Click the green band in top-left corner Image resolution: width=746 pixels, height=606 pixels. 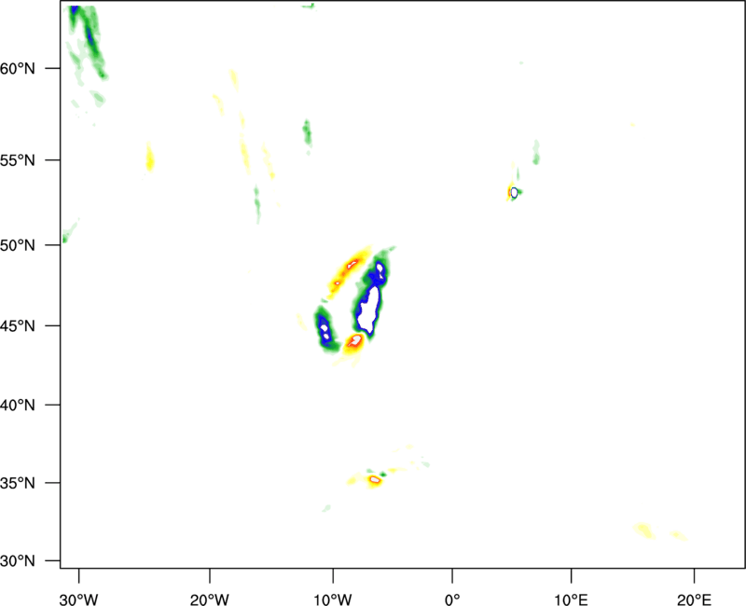tap(87, 40)
